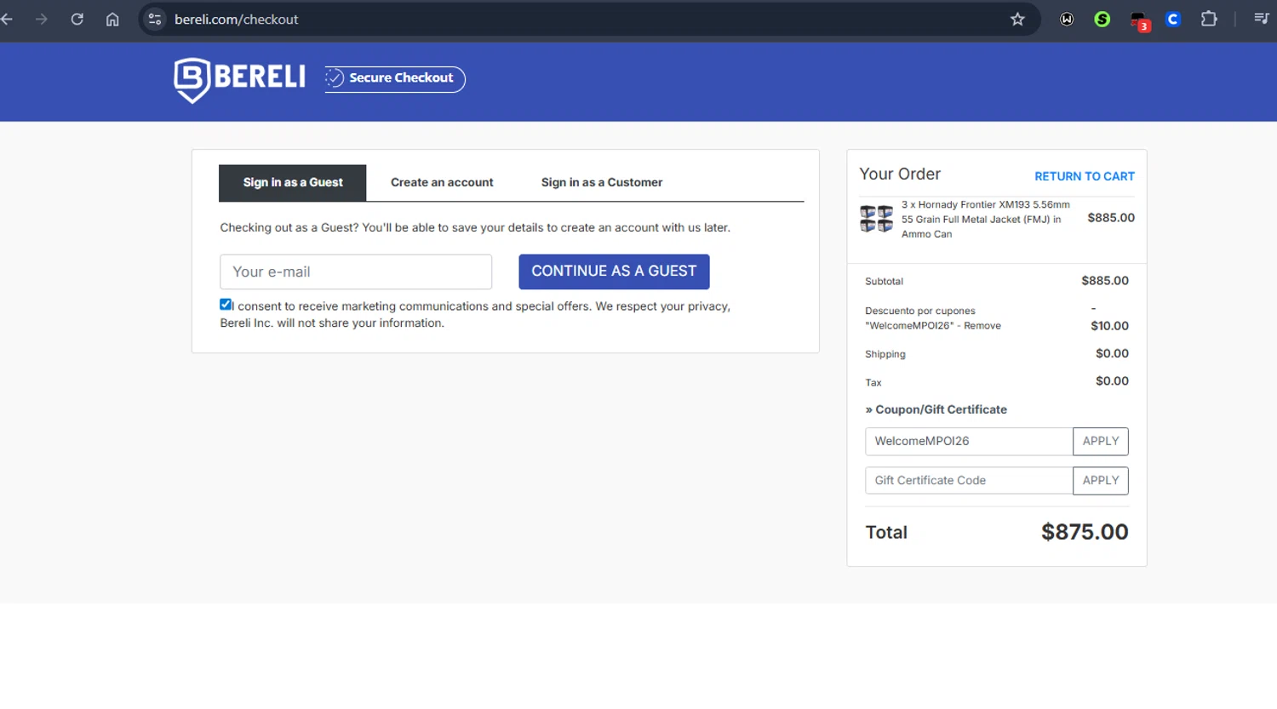Click CONTINUE AS A GUEST button

click(x=614, y=272)
